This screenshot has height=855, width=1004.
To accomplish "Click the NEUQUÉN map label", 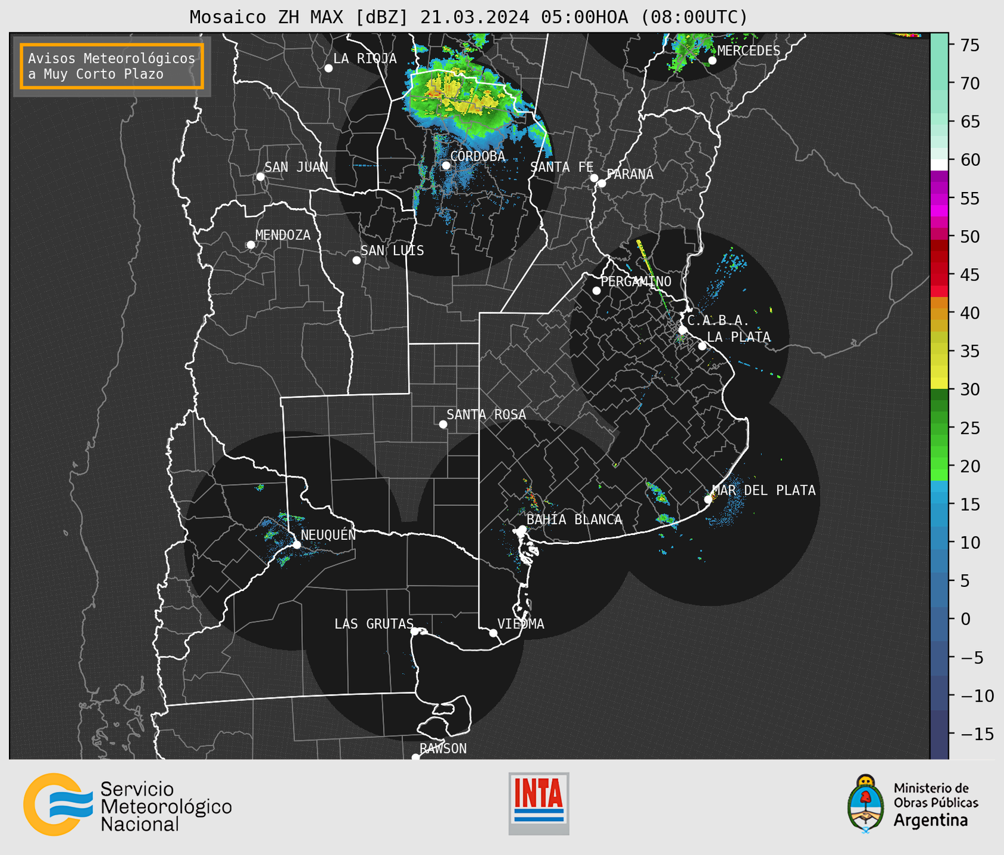I will tap(329, 535).
